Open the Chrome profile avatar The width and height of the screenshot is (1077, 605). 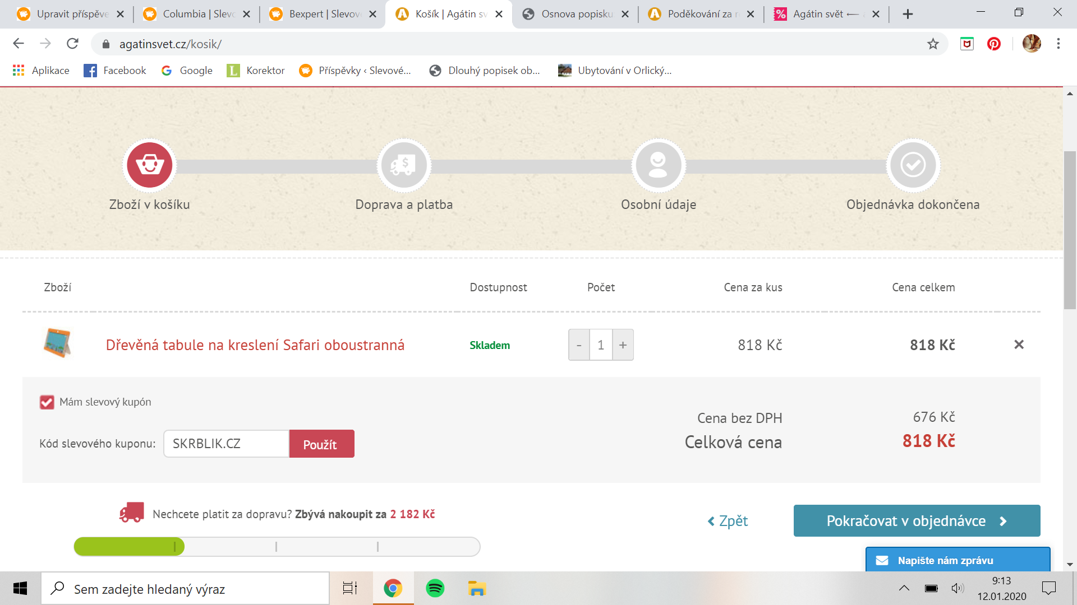[x=1032, y=44]
